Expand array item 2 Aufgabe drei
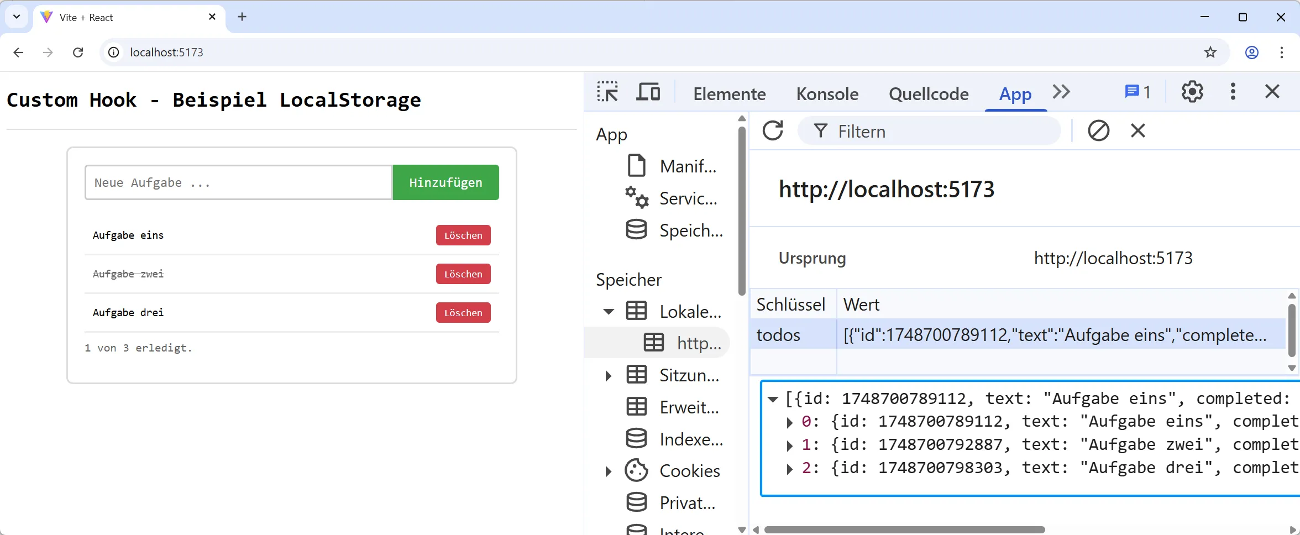Viewport: 1300px width, 535px height. [790, 469]
